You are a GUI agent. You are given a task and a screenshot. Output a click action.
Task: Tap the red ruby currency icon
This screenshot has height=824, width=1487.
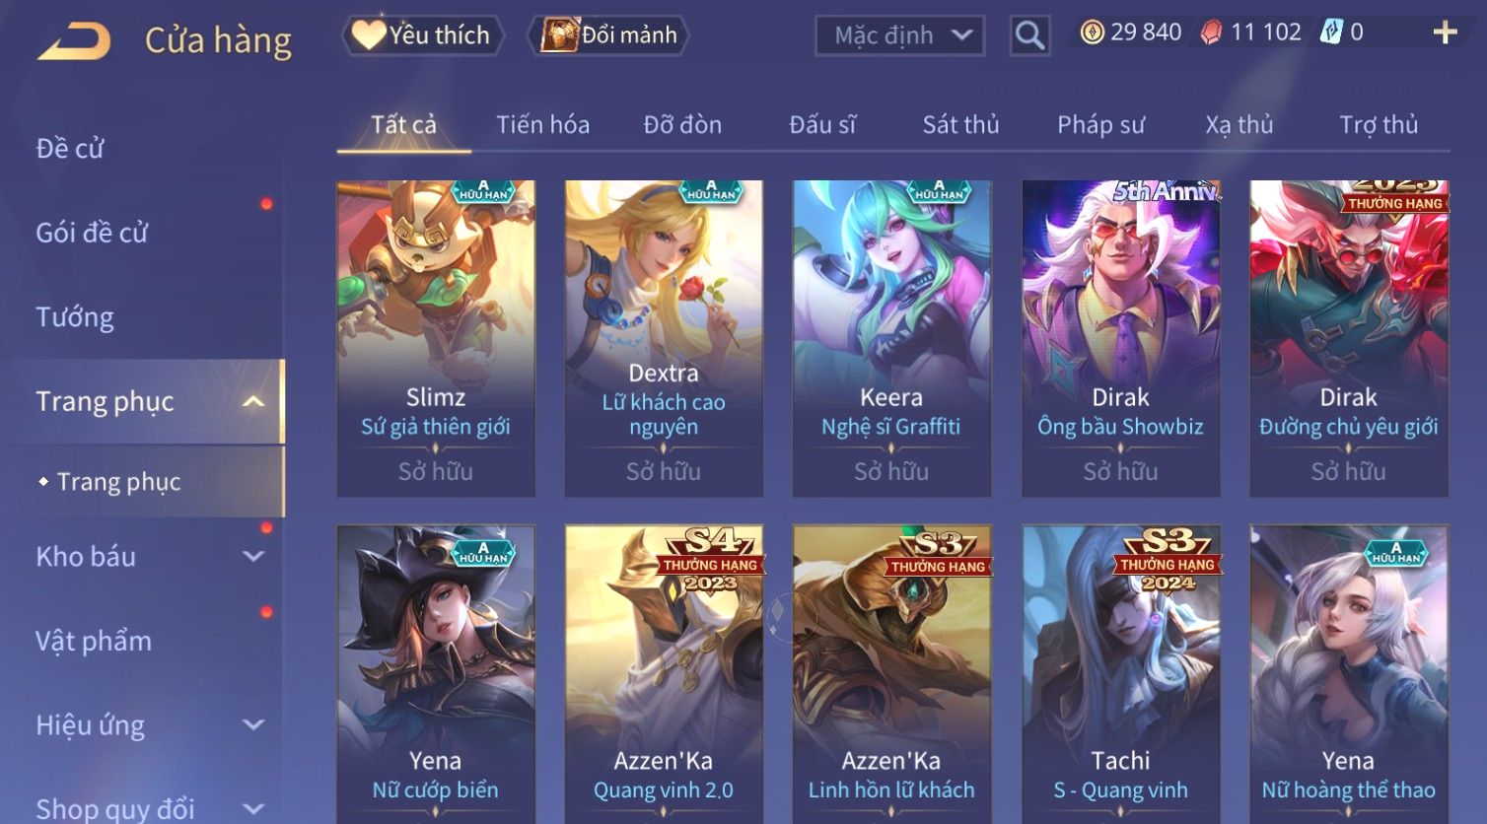tap(1211, 33)
